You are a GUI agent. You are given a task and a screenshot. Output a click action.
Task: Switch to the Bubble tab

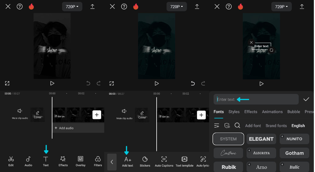[x=294, y=112]
